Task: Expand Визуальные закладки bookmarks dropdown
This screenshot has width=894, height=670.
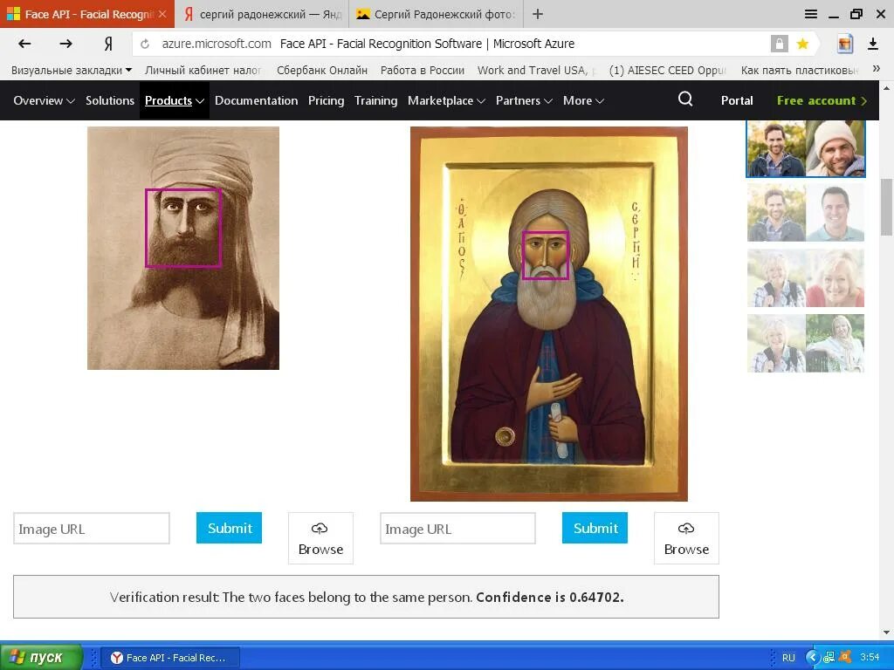Action: pos(72,70)
